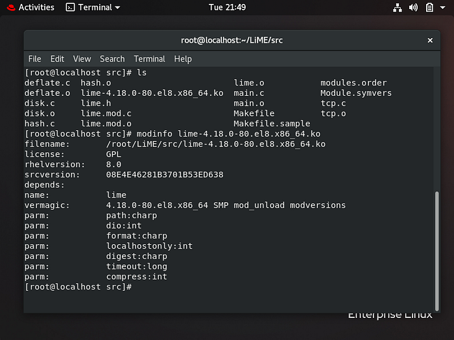This screenshot has height=340, width=454.
Task: Click the volume speaker icon
Action: pos(413,8)
